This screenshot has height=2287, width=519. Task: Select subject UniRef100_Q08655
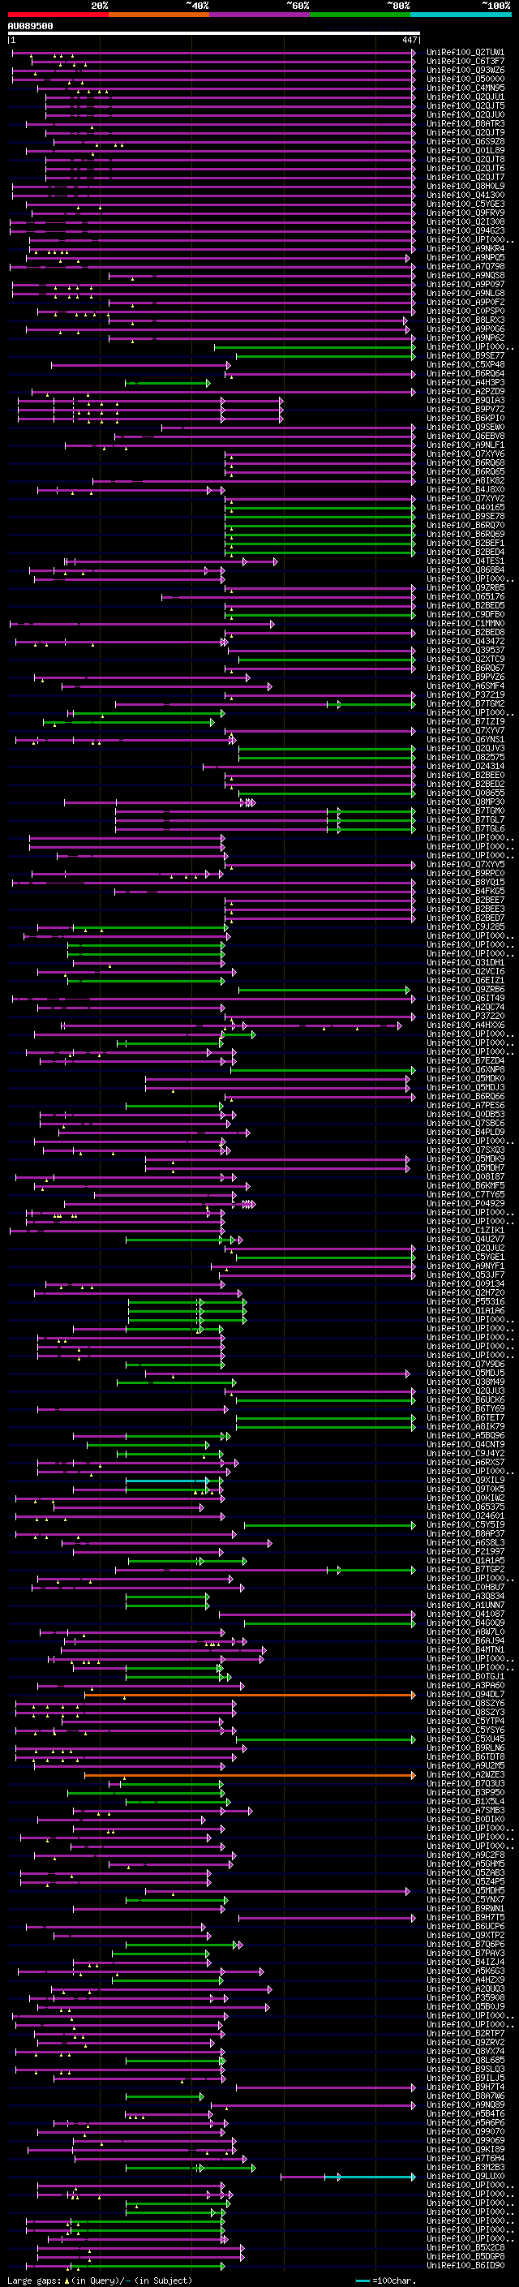tap(465, 793)
